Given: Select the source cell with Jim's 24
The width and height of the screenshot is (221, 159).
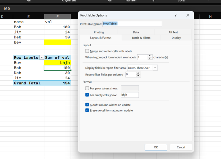Looking at the screenshot, I should point(57,32).
